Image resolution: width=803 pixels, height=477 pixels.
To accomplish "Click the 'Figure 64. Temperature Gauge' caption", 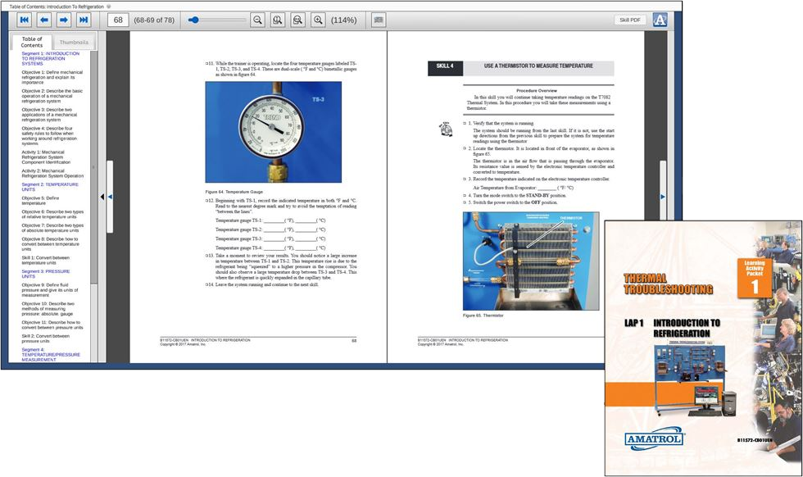I will (x=236, y=192).
